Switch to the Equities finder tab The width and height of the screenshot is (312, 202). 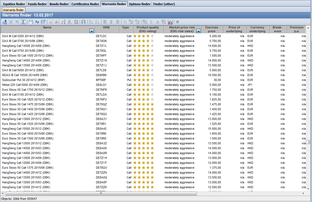pos(14,4)
